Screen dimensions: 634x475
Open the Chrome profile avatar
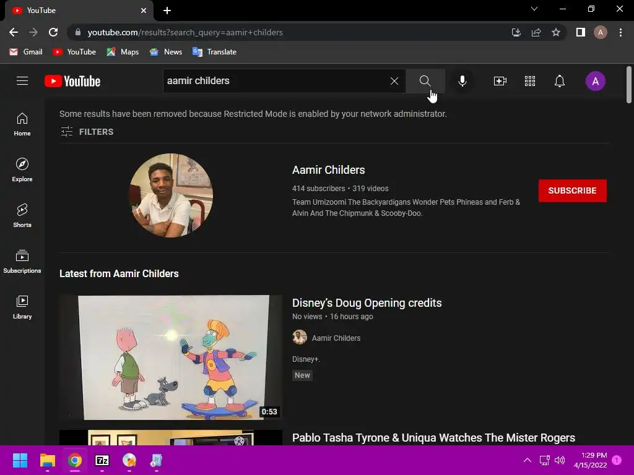(x=601, y=32)
